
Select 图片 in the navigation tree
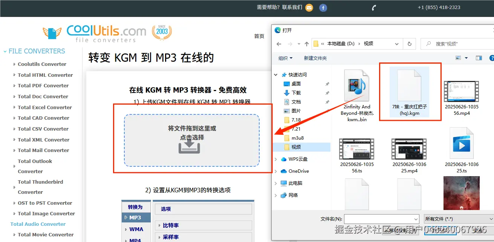tap(296, 111)
